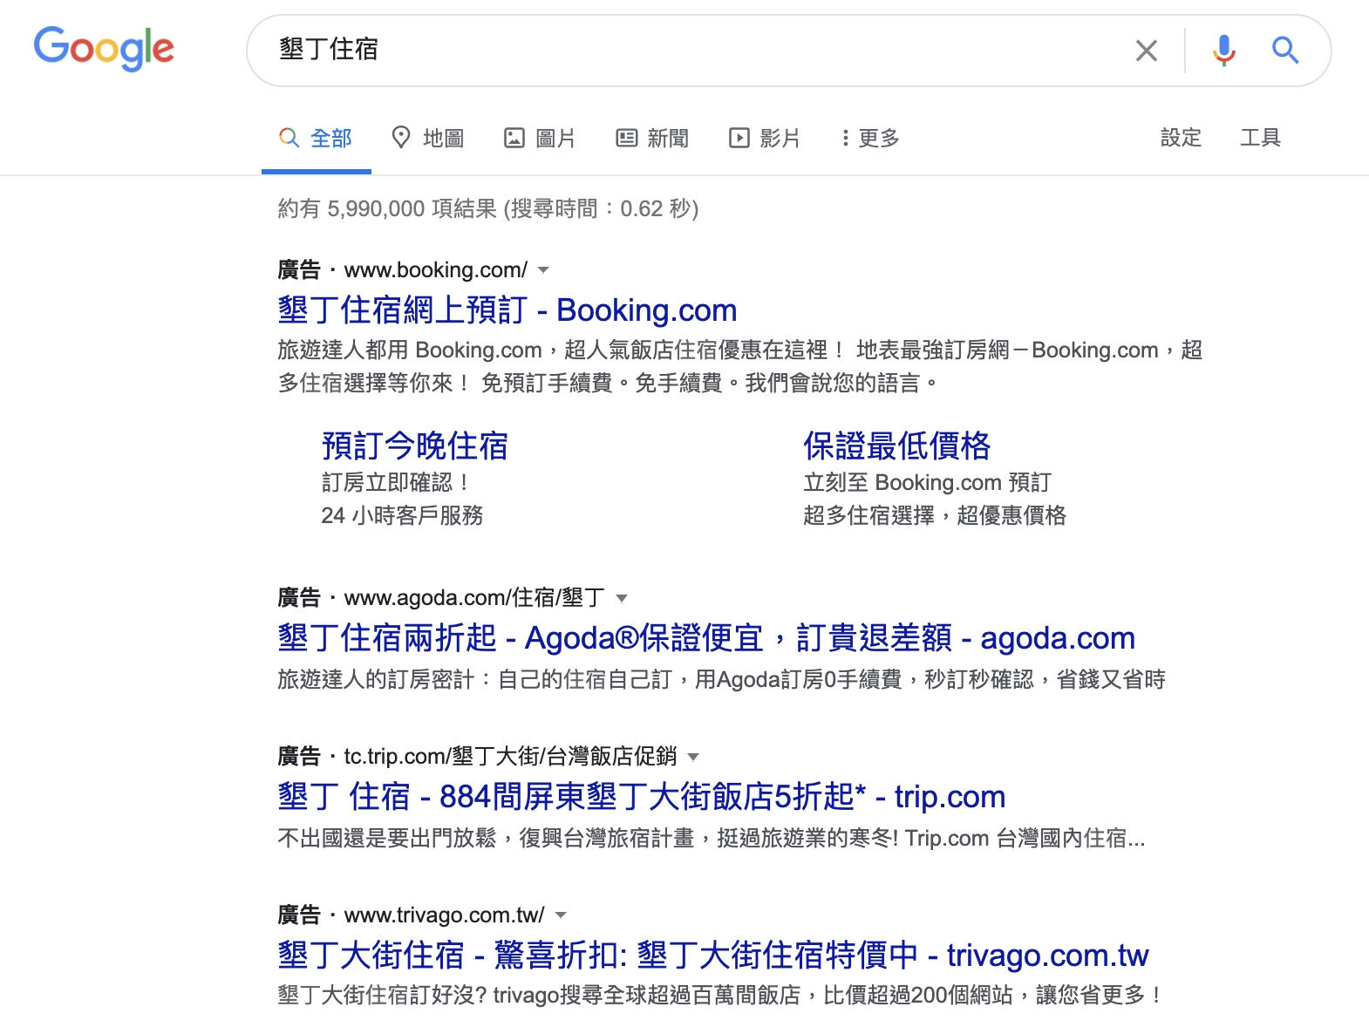
Task: Click the www.trivago.com.tw/ ad URL
Action: click(x=444, y=915)
